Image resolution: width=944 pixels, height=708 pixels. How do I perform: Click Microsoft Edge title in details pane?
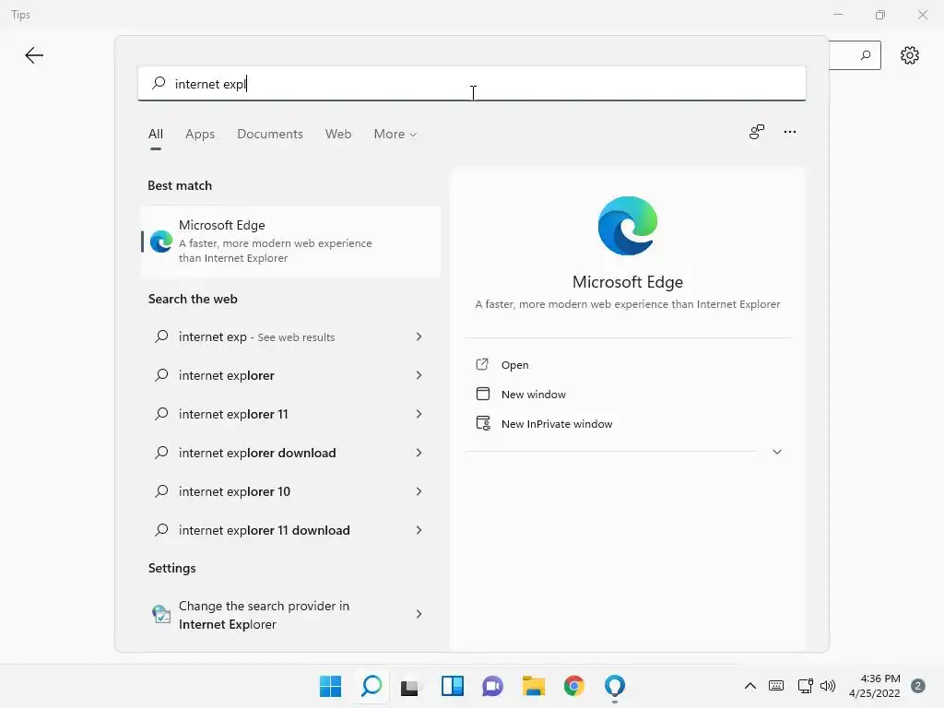pyautogui.click(x=627, y=282)
